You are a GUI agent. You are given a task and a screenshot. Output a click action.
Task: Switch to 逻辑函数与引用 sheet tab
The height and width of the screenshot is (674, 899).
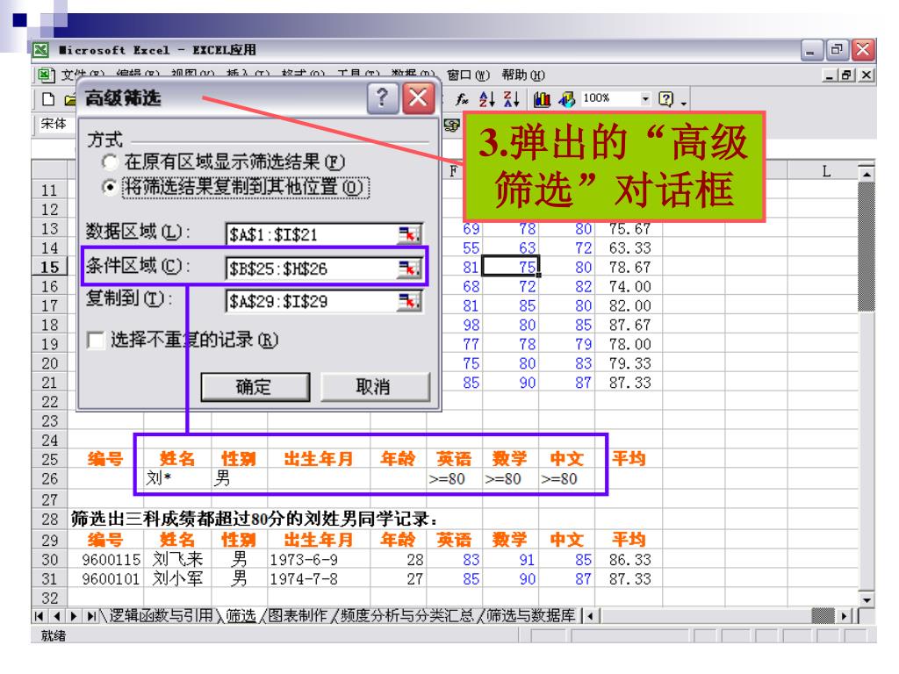(x=162, y=616)
